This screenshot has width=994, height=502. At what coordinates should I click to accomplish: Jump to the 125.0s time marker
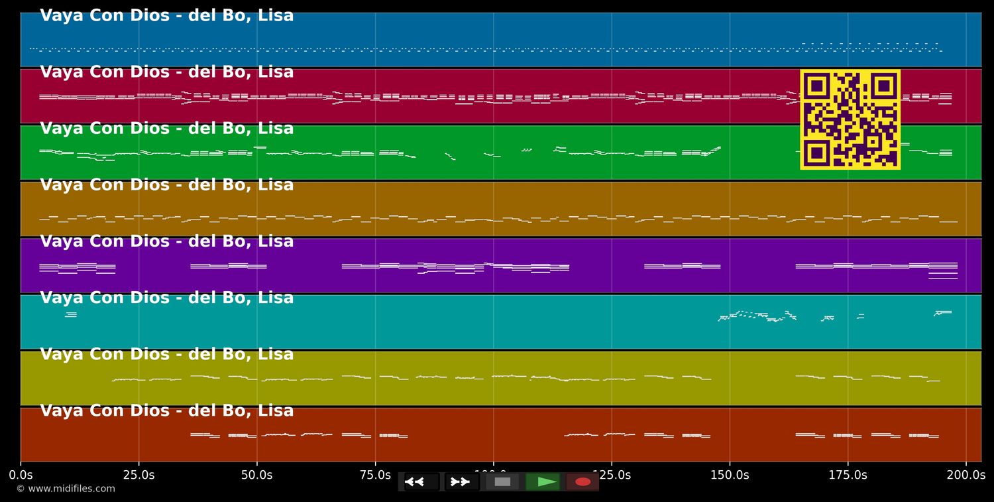pos(612,475)
